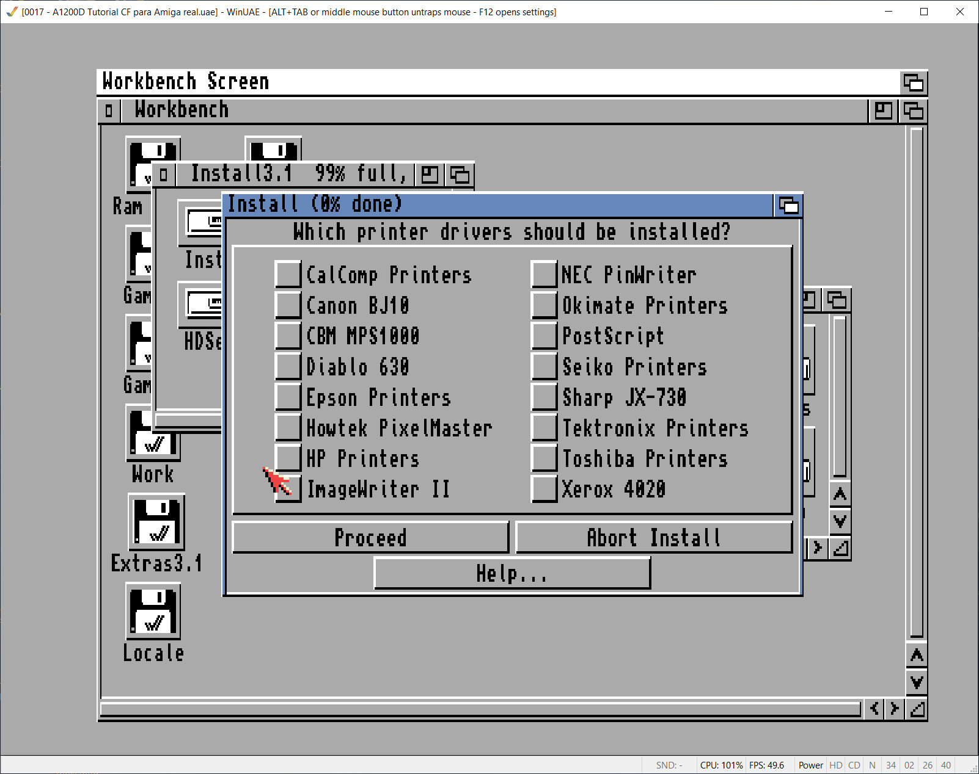Click the CPU: 101% status readout

point(722,765)
